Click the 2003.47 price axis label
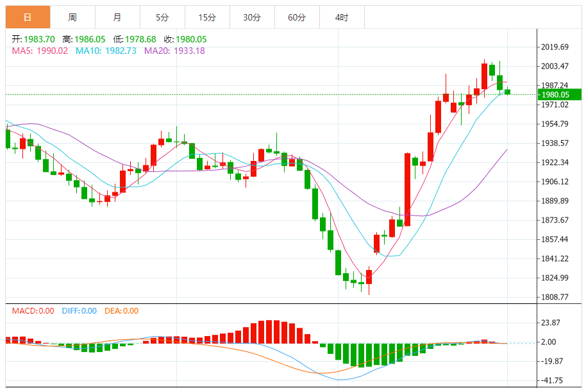 point(555,66)
